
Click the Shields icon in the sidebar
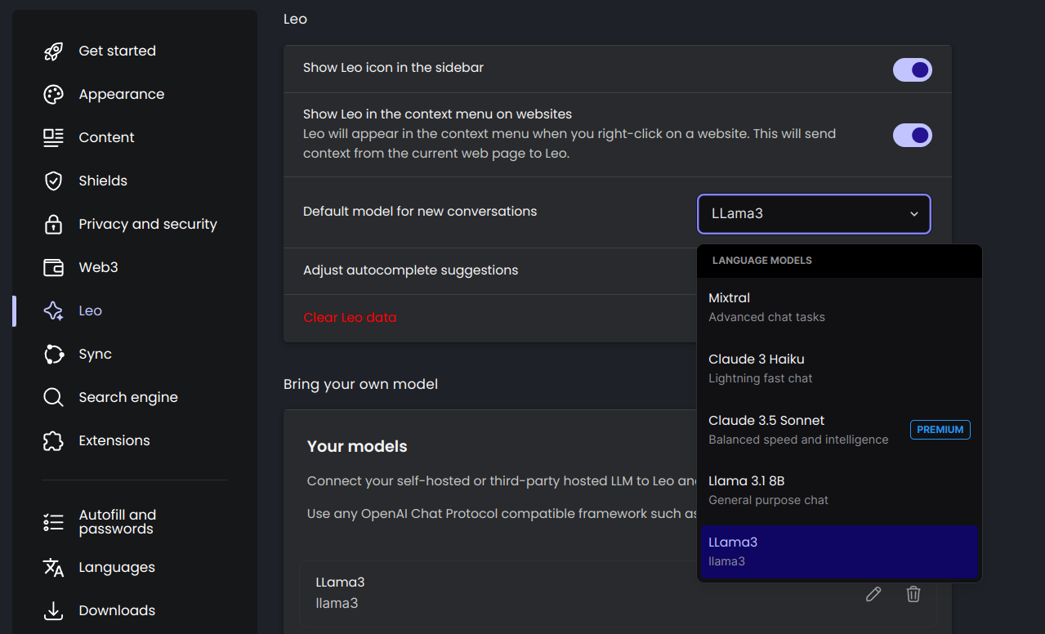(x=53, y=181)
